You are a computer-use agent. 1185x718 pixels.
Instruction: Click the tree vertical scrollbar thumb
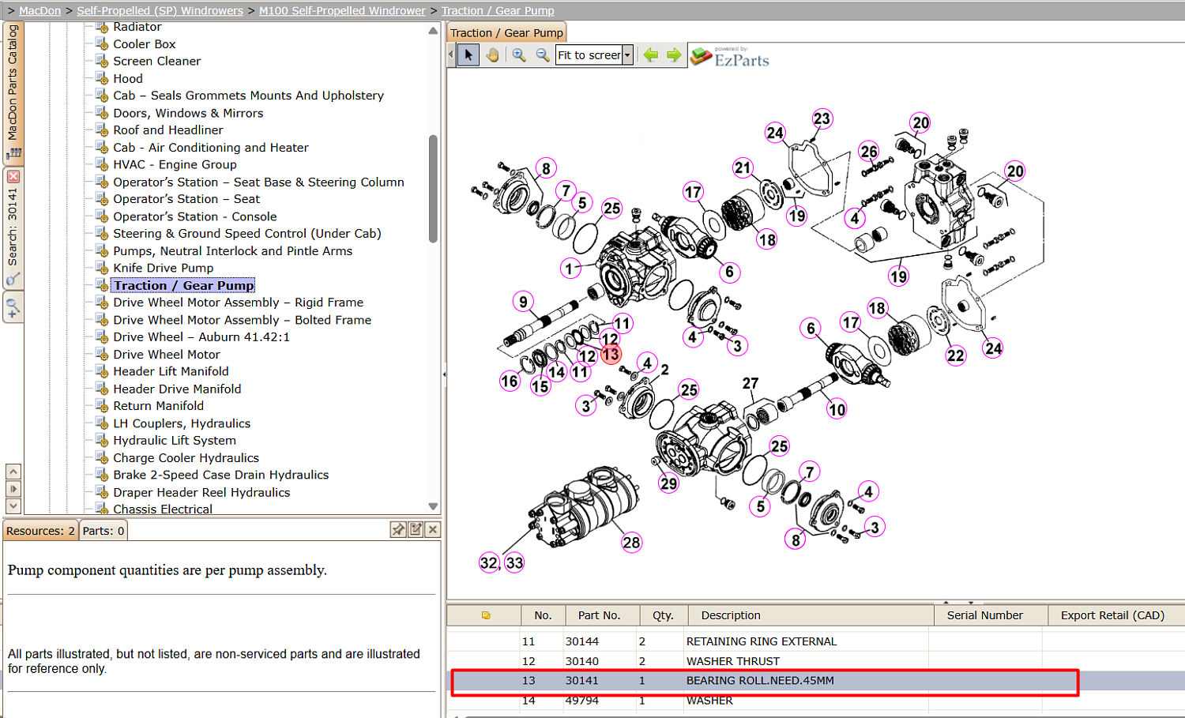point(433,189)
